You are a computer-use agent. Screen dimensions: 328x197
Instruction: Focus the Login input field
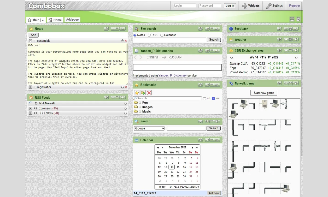185,6
